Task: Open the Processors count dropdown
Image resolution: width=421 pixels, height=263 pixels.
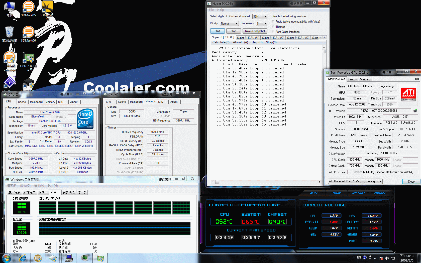Action: [262, 24]
